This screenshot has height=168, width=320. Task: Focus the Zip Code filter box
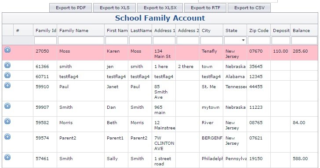click(259, 40)
